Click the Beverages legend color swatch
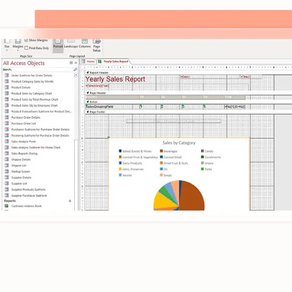292x292 pixels. 161,151
